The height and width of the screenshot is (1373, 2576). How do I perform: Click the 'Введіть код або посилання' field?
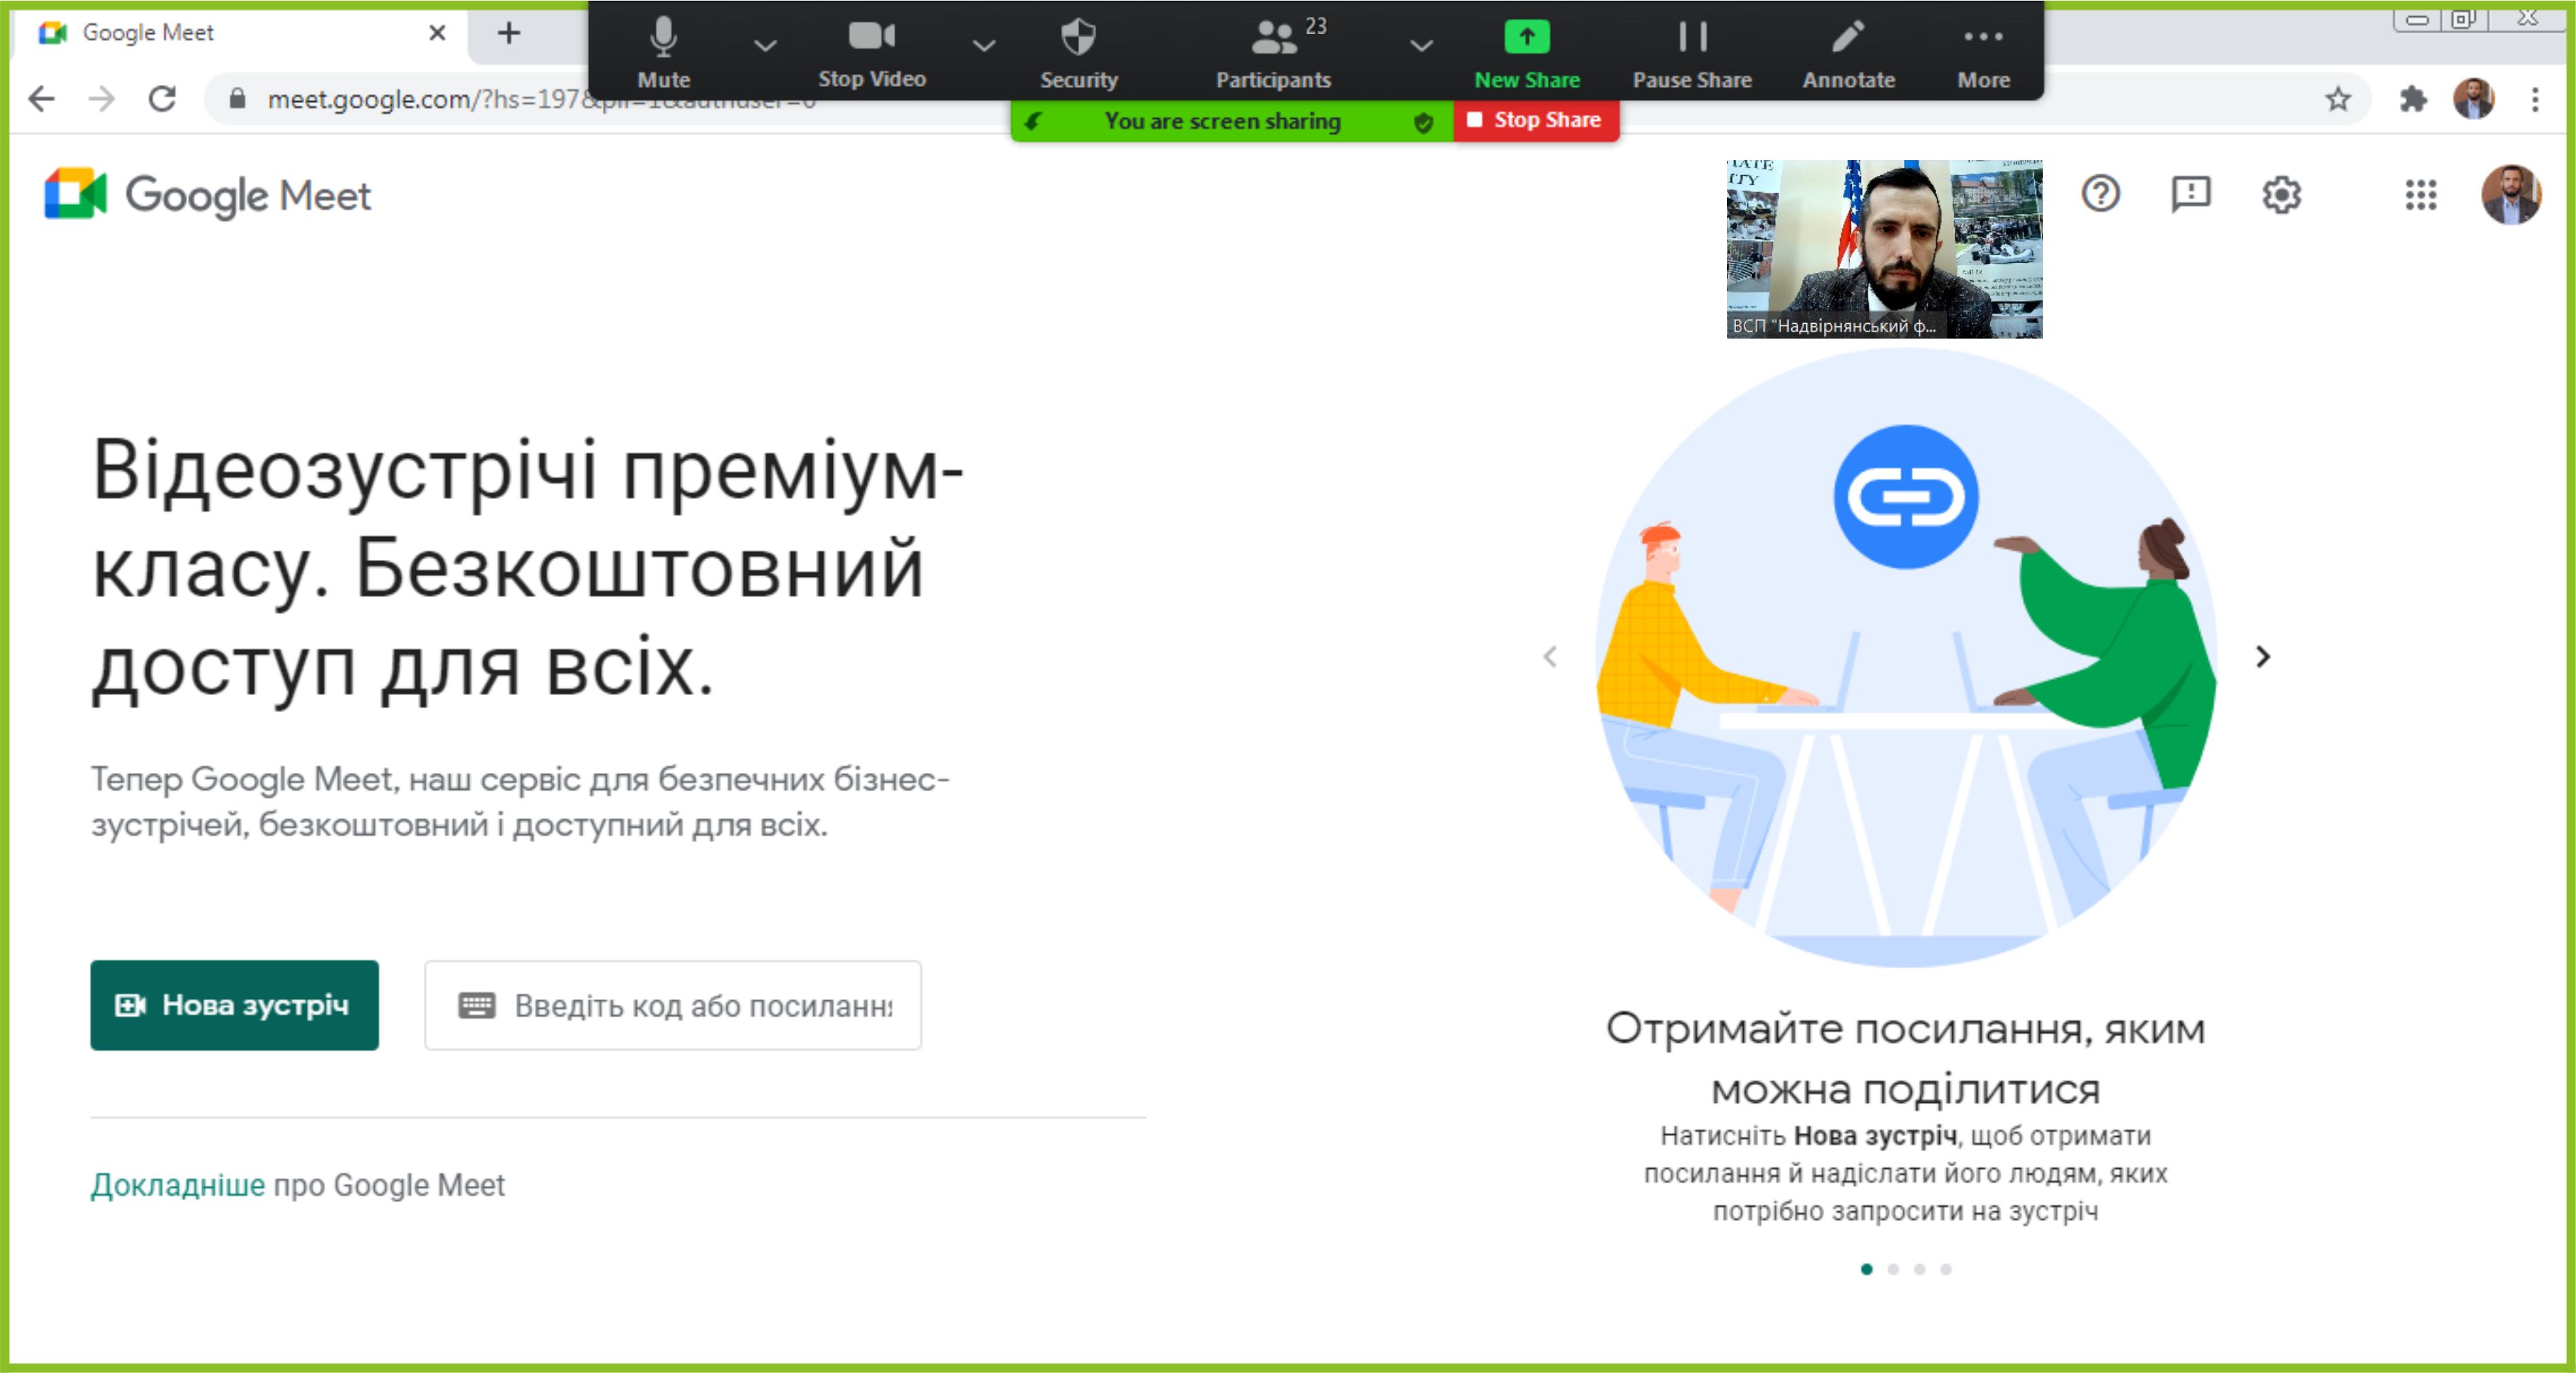(x=673, y=1005)
